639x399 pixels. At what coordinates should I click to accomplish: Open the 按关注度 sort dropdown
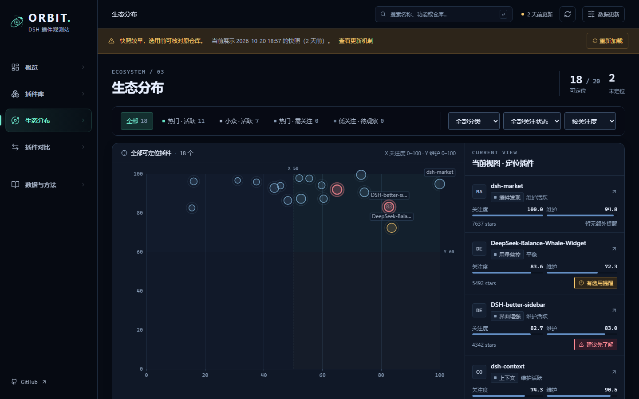(590, 121)
